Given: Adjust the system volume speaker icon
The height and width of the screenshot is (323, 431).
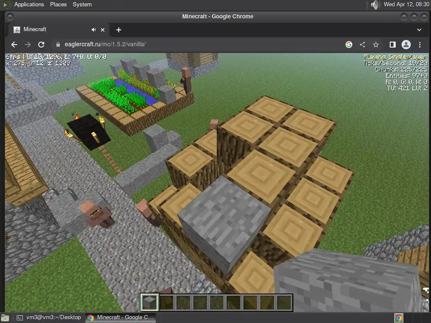Looking at the screenshot, I should pos(375,5).
